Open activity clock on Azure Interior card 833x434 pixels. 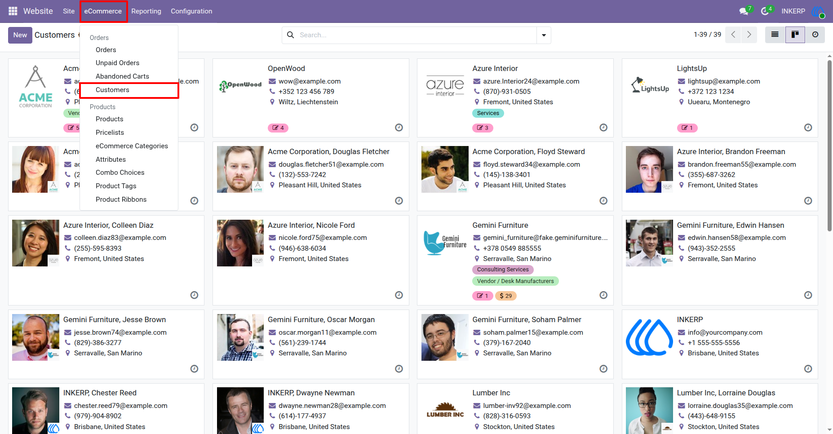[x=603, y=128]
